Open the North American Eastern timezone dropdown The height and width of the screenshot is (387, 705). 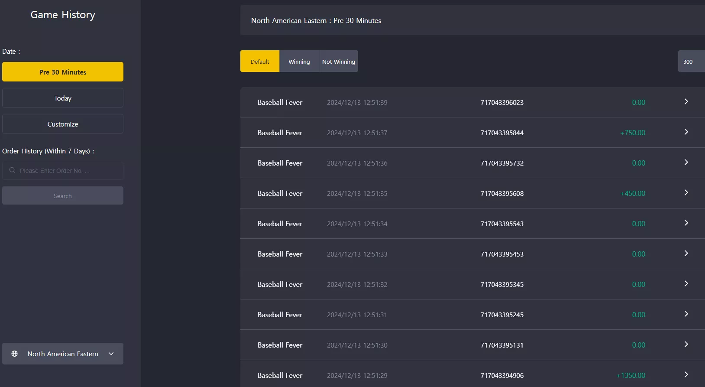coord(63,354)
